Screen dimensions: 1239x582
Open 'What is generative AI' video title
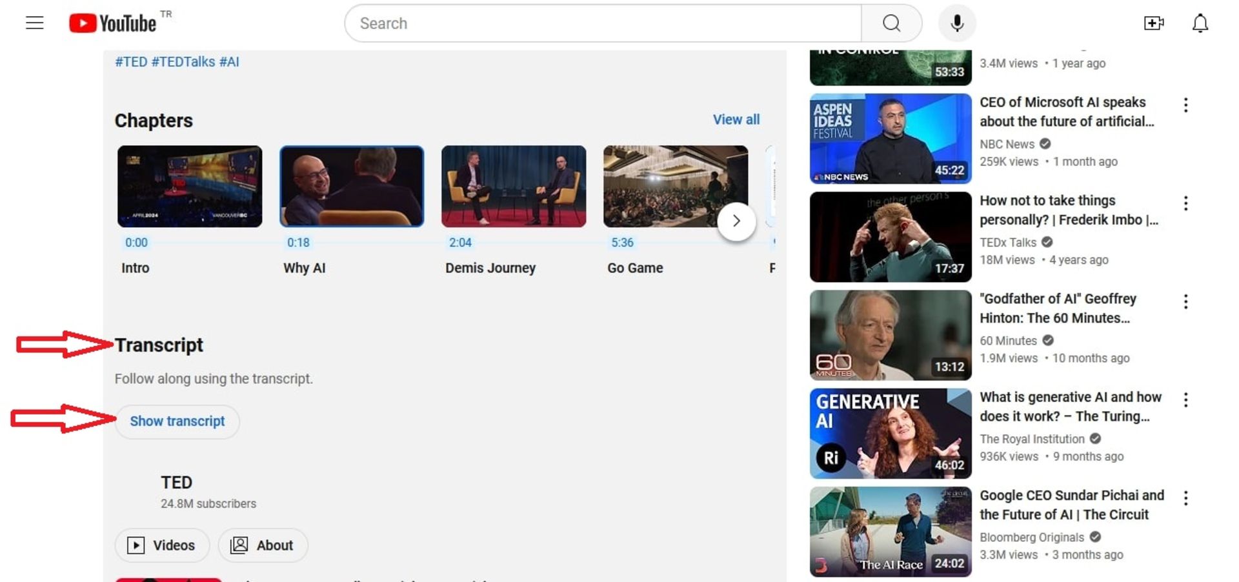1071,406
